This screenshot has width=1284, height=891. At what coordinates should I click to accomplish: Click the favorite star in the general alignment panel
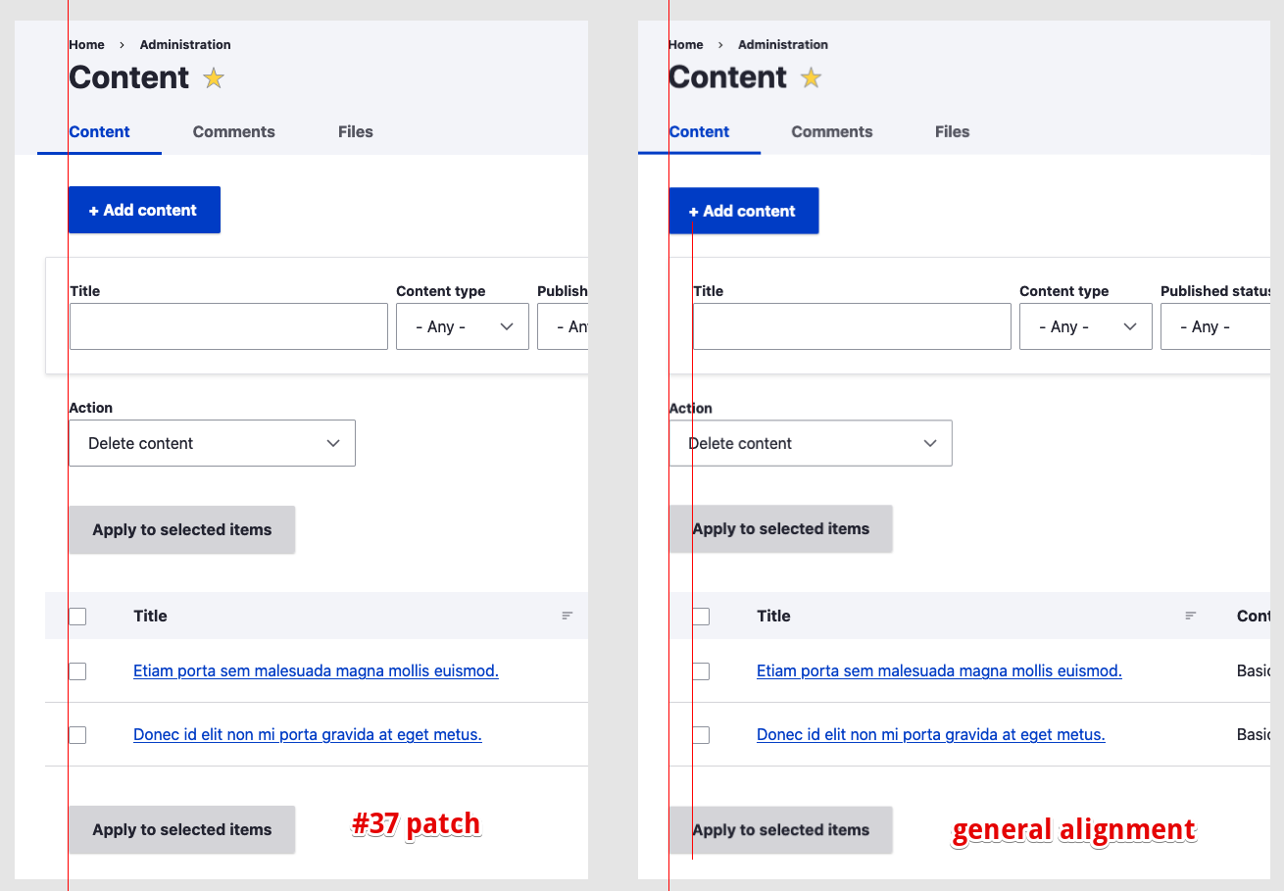tap(811, 78)
